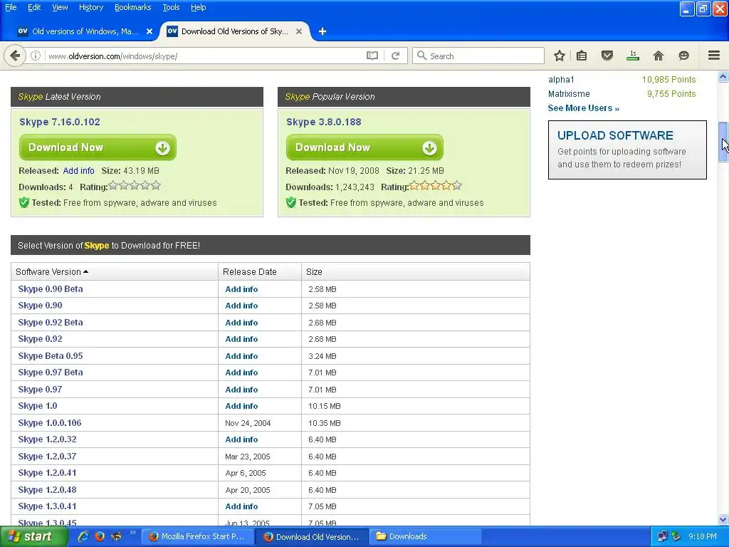Open See More Users link
This screenshot has height=547, width=729.
click(x=584, y=108)
